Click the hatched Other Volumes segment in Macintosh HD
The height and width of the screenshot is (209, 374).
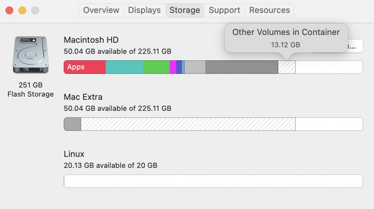(x=287, y=67)
